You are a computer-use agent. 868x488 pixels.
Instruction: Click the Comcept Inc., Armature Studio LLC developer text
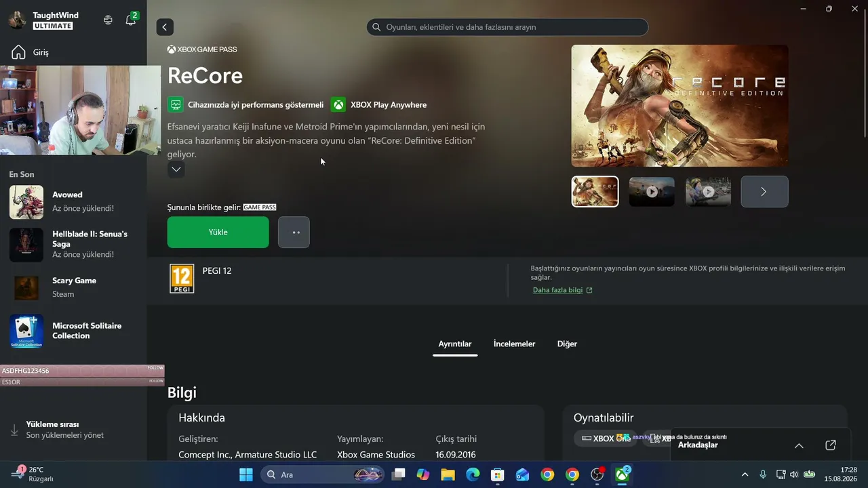pyautogui.click(x=248, y=455)
